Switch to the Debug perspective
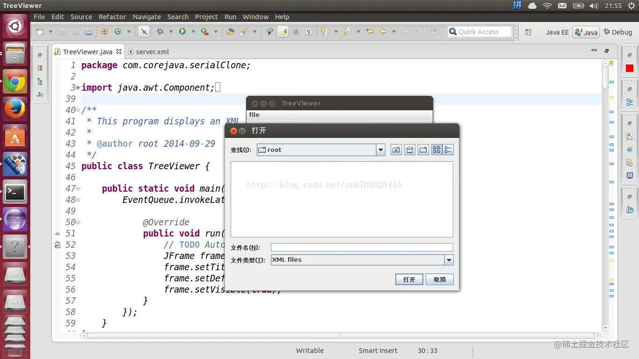 tap(617, 32)
